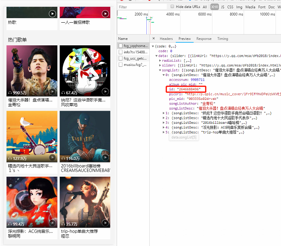The width and height of the screenshot is (281, 246).
Task: Click the headphone icon next to 35.7万
Action: [x=63, y=224]
